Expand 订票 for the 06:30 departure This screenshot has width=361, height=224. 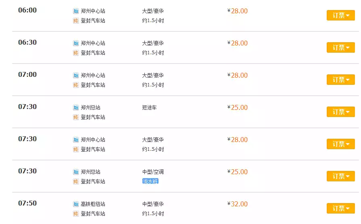[x=340, y=47]
